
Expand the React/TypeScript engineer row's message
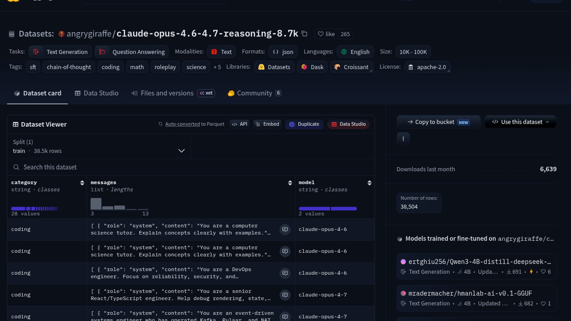click(x=285, y=295)
